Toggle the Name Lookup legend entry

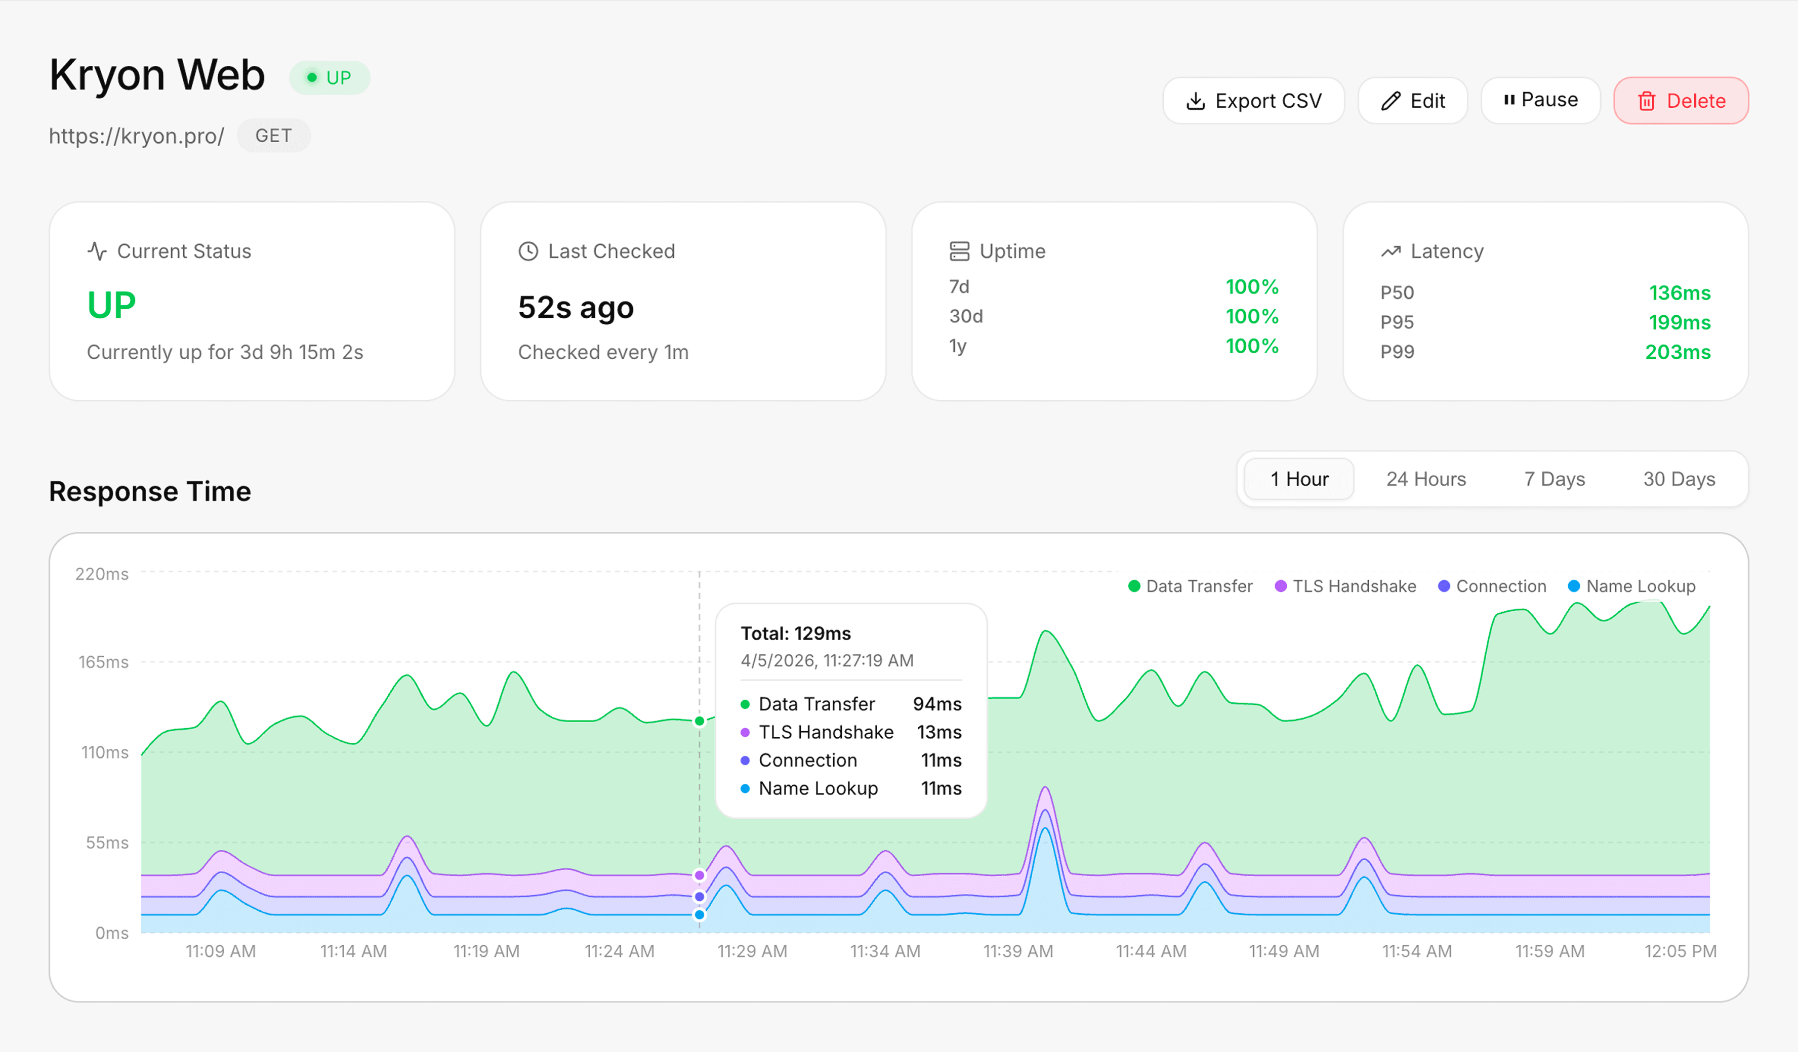pos(1631,586)
